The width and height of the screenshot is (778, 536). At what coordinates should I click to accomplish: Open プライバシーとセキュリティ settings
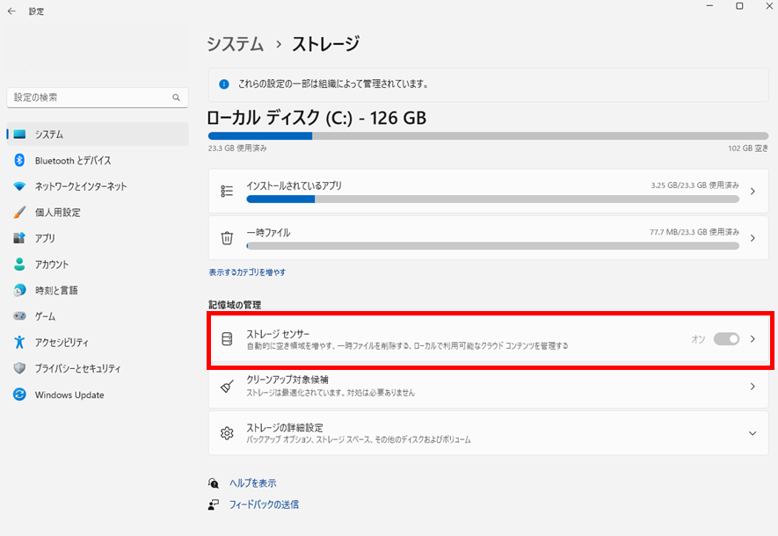point(98,368)
